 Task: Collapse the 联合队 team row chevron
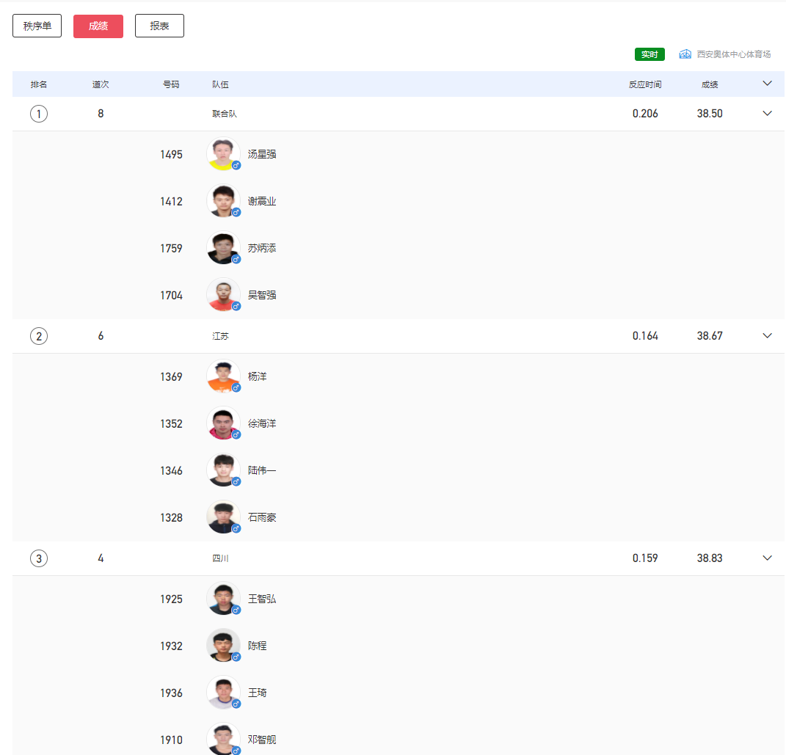(x=768, y=114)
